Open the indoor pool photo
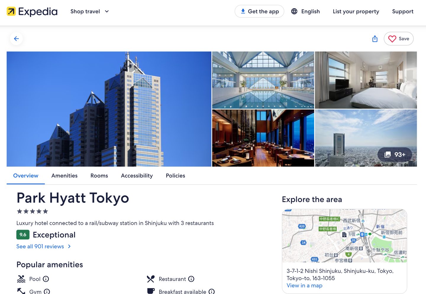Screen dimensions: 426x294 pos(263,80)
